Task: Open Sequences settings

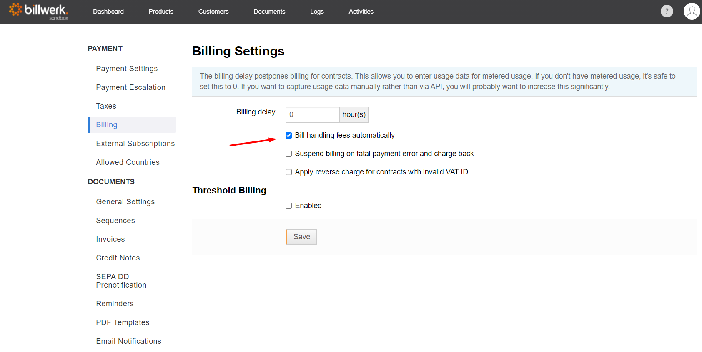Action: coord(115,221)
